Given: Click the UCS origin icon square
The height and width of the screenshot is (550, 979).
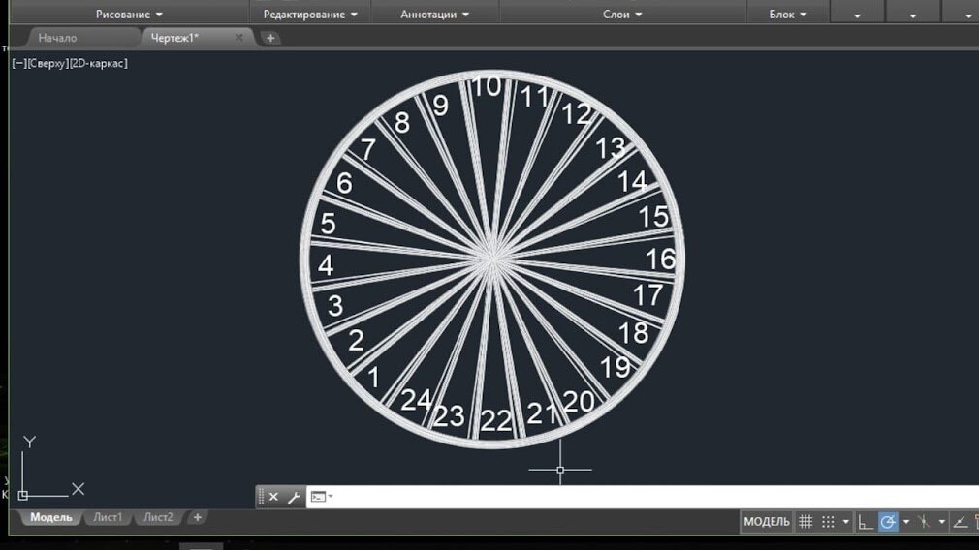Looking at the screenshot, I should 22,495.
